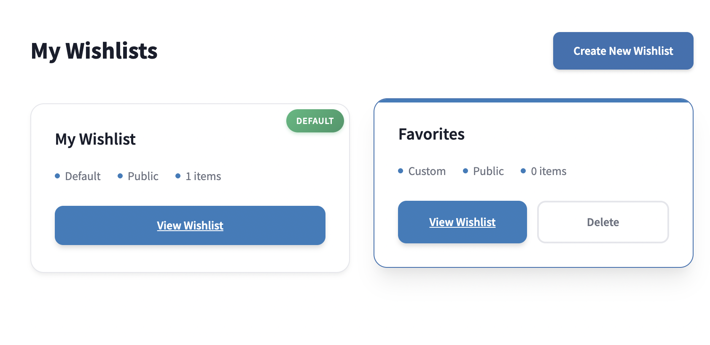
Task: Click the bullet dot beside Custom
Action: pyautogui.click(x=400, y=171)
